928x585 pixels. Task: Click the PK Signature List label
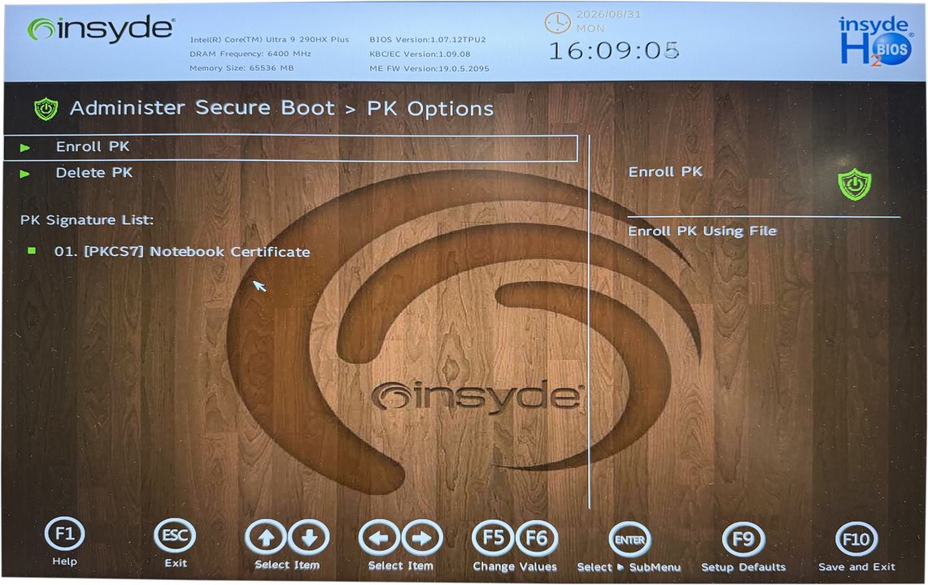pyautogui.click(x=87, y=220)
